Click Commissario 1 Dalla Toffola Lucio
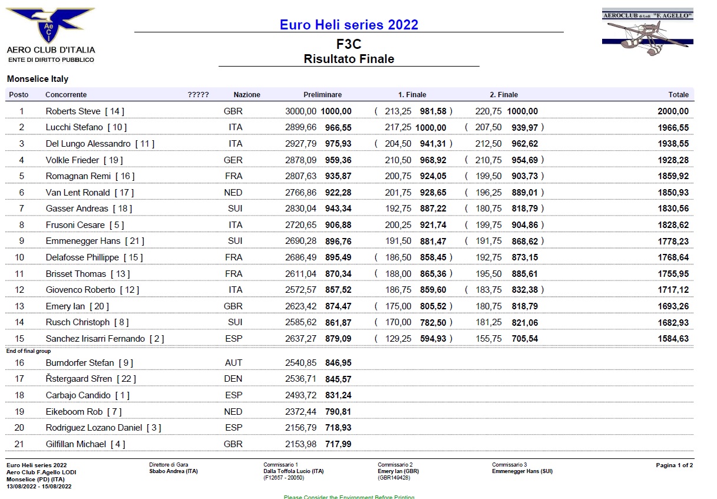 [x=293, y=471]
